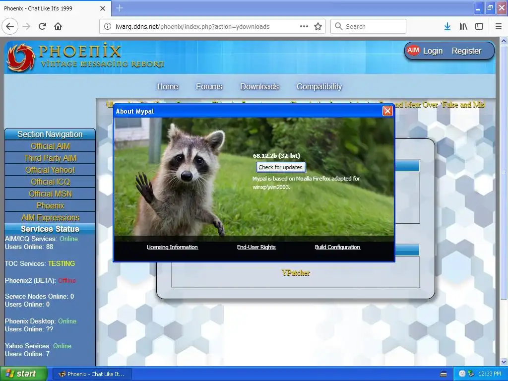Click the Section Navigation header
This screenshot has width=508, height=381.
point(50,134)
